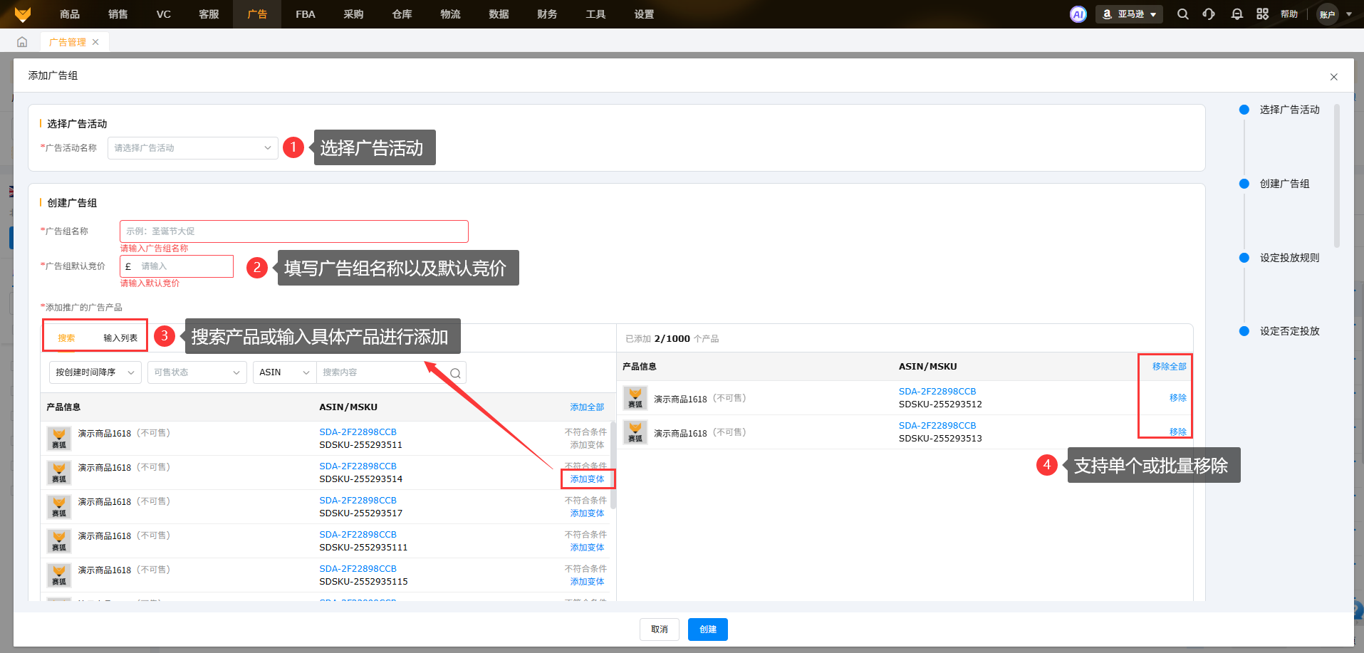Jump to the 选择广告活动 step
This screenshot has height=653, width=1364.
[1289, 110]
